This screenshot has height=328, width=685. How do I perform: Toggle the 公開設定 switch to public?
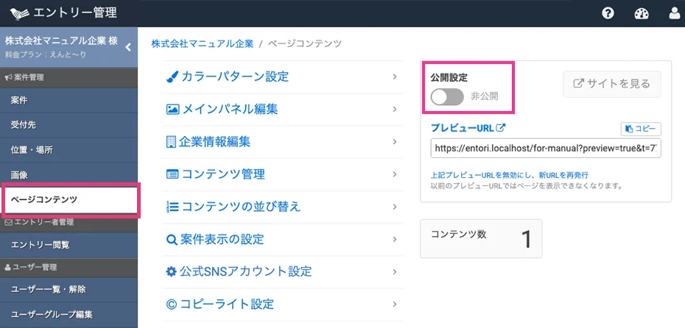click(447, 97)
